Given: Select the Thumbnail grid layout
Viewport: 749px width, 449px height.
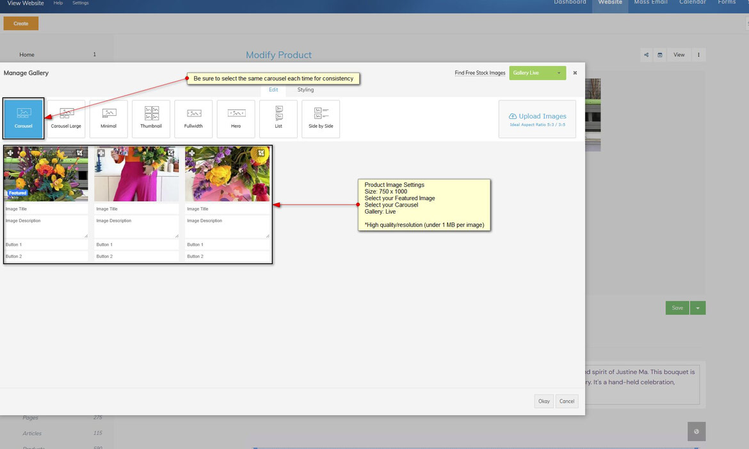Looking at the screenshot, I should point(151,119).
